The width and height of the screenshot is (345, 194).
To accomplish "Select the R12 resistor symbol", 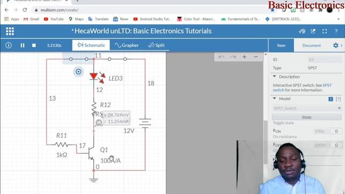I will pos(94,108).
